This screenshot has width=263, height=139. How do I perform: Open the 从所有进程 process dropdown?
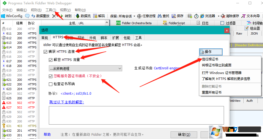85,69
